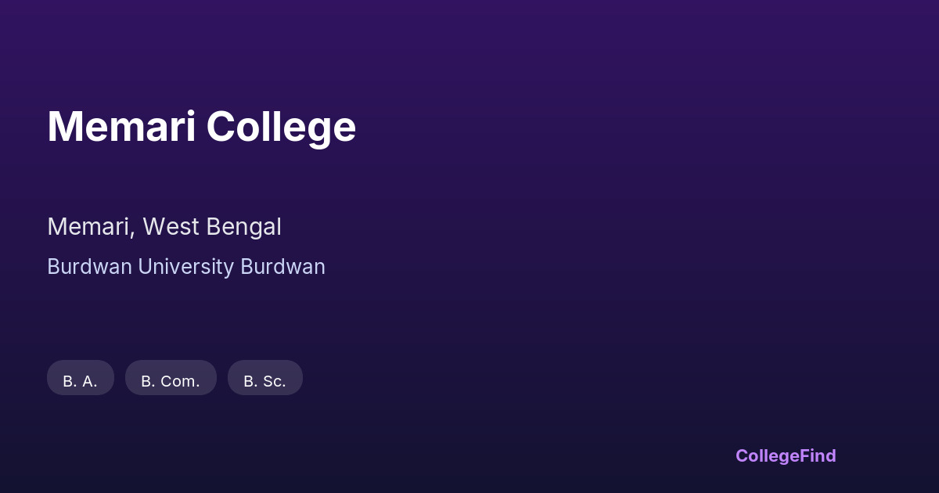The height and width of the screenshot is (493, 939).
Task: Open the Burdwan University Burdwan link
Action: [186, 267]
